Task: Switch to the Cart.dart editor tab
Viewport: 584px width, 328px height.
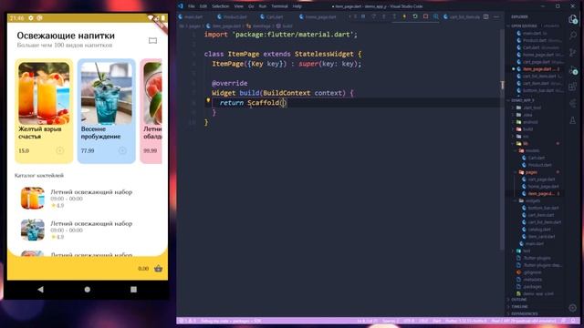Action: [272, 16]
